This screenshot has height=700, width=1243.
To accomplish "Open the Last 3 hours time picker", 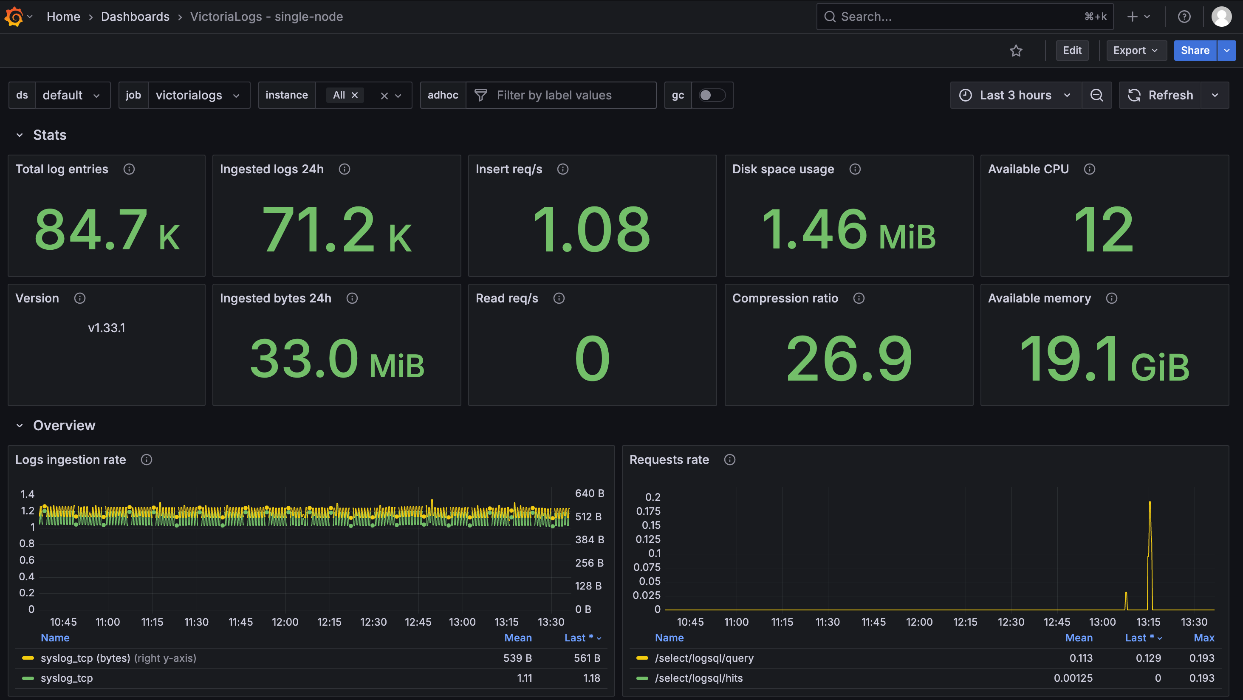I will point(1015,95).
